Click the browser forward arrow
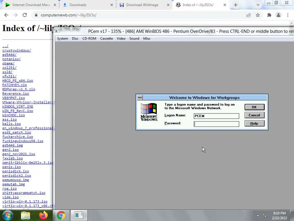The height and width of the screenshot is (221, 294). (16, 15)
